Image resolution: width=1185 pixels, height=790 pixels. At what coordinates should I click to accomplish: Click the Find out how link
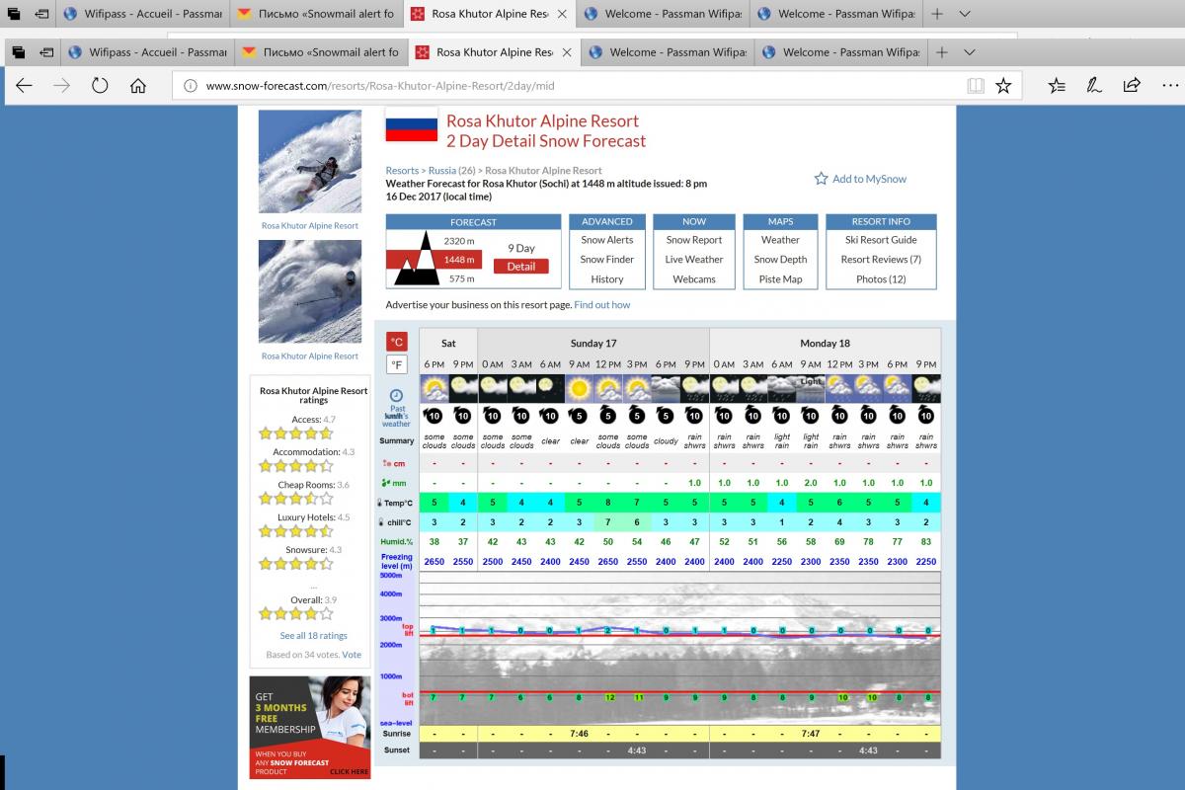[602, 305]
